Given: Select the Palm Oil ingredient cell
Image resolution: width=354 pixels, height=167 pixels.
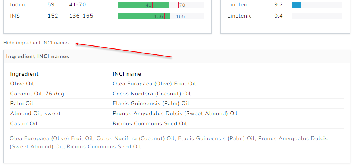Looking at the screenshot, I should coord(22,104).
